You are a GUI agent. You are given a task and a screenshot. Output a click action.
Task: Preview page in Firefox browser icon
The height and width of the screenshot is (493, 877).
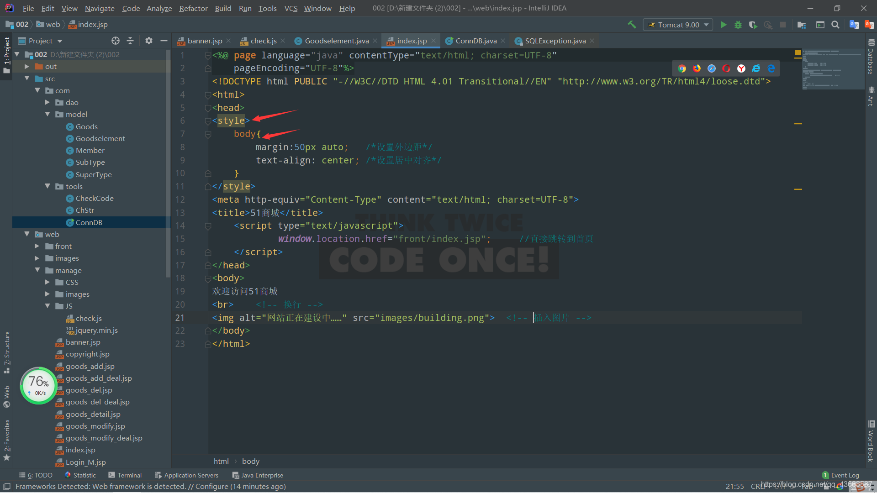[697, 68]
